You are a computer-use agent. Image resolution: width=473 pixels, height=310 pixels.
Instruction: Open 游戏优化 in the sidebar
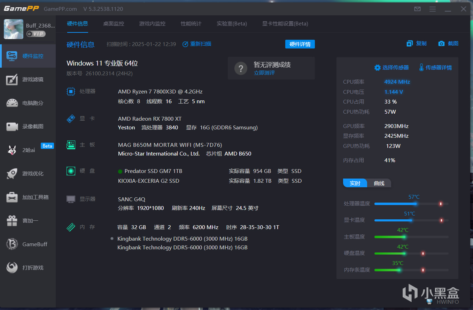[x=28, y=173]
